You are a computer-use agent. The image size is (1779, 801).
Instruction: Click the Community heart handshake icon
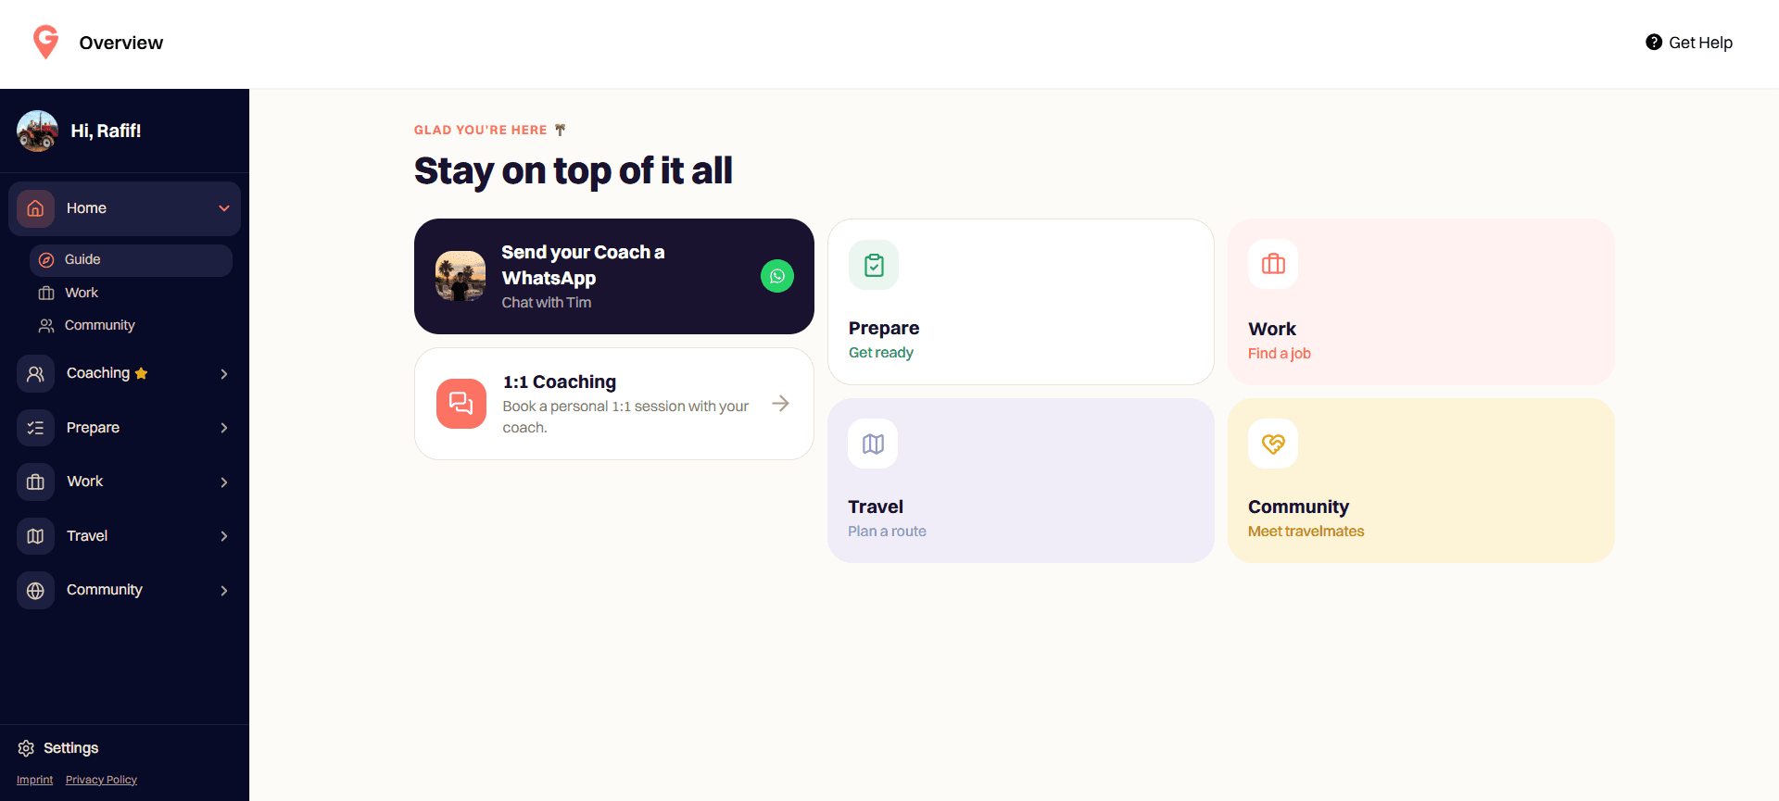click(x=1273, y=444)
